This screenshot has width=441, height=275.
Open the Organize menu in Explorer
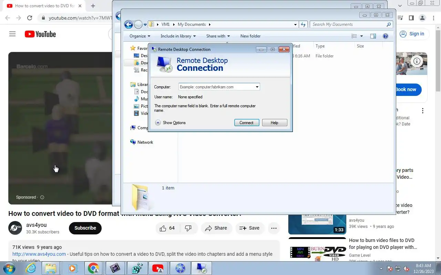(x=140, y=36)
